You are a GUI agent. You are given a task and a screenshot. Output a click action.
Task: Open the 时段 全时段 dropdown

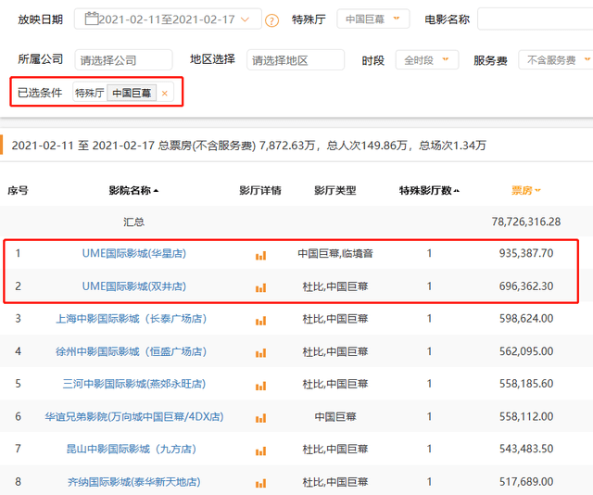coord(427,60)
